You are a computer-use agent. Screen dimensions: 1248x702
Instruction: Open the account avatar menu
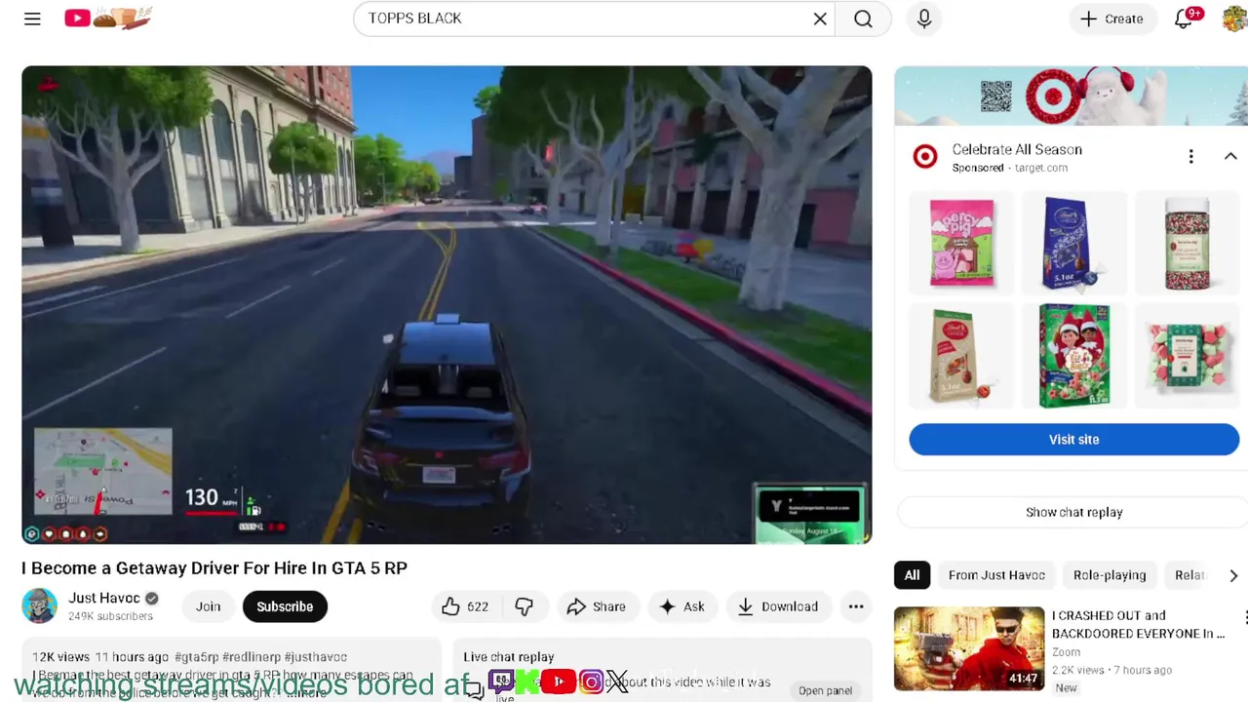coord(1234,19)
